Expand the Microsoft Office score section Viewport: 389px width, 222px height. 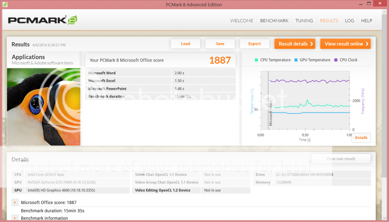tap(15, 203)
